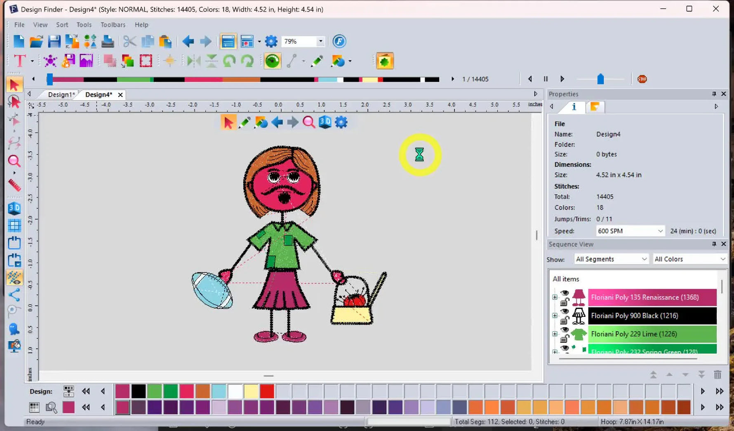Pause the stitch simulation playback
Viewport: 734px width, 431px height.
pos(546,79)
